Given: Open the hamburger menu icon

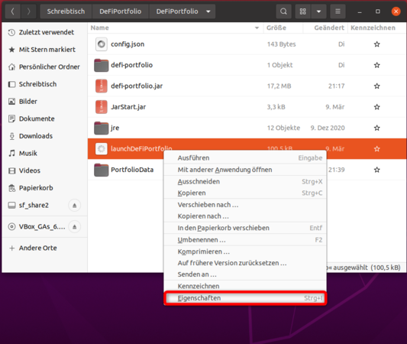Looking at the screenshot, I should tap(338, 11).
